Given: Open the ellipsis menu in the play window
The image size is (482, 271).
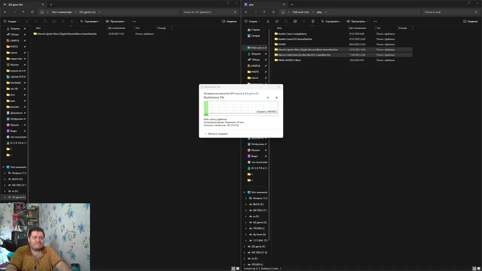Looking at the screenshot, I should pos(375,21).
